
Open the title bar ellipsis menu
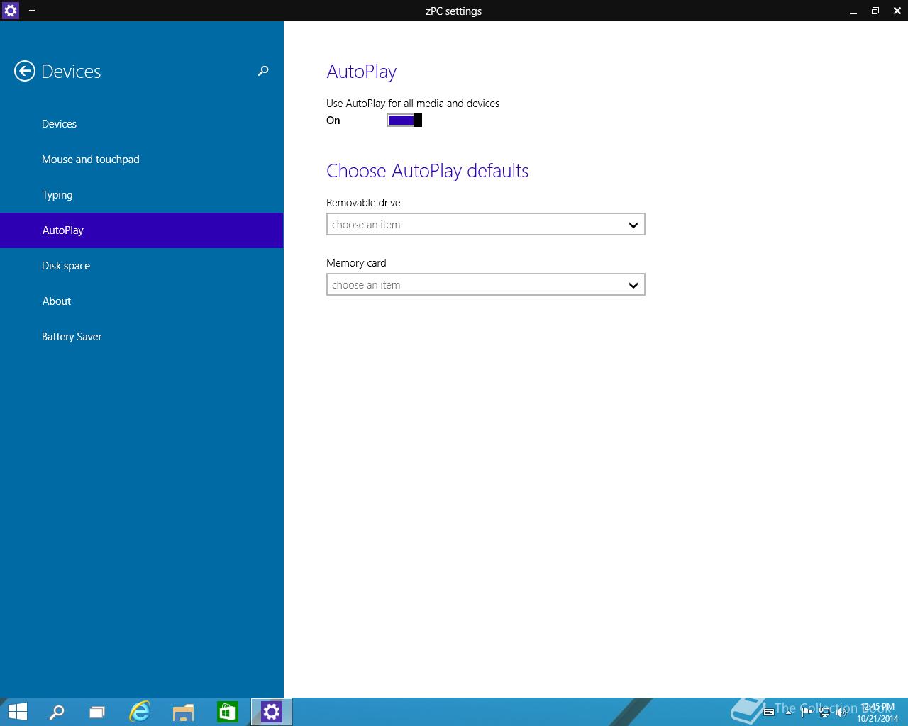pos(32,11)
